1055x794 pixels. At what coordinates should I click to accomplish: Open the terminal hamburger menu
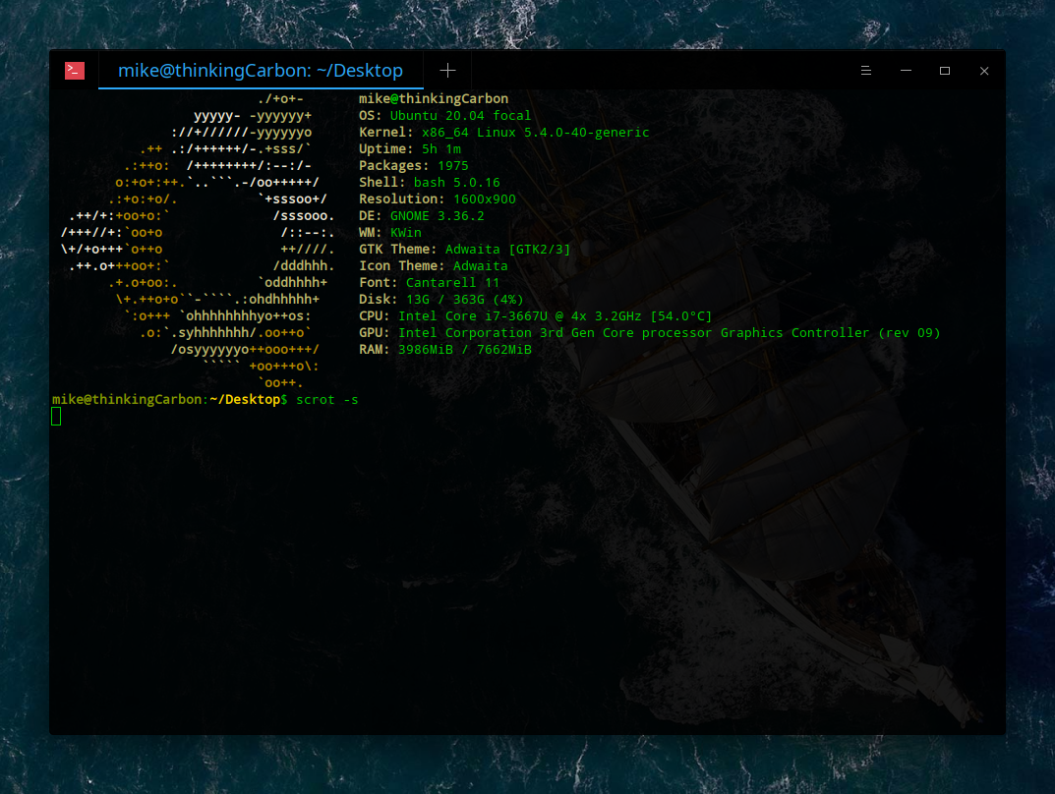tap(866, 71)
